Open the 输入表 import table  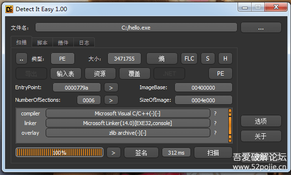click(x=66, y=74)
